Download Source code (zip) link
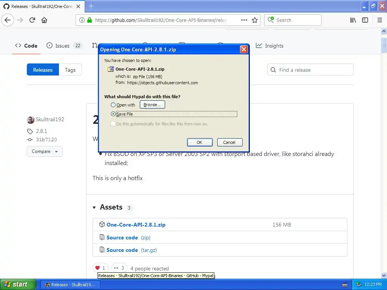 point(128,238)
